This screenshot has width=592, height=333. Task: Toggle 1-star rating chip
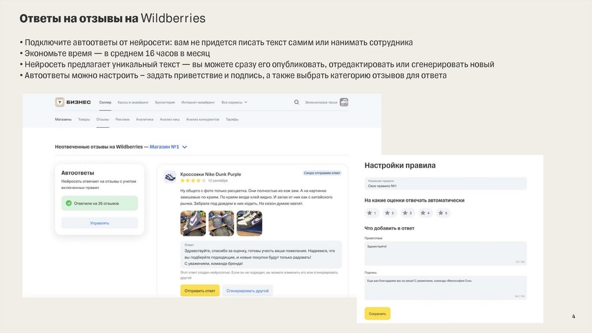pos(372,213)
